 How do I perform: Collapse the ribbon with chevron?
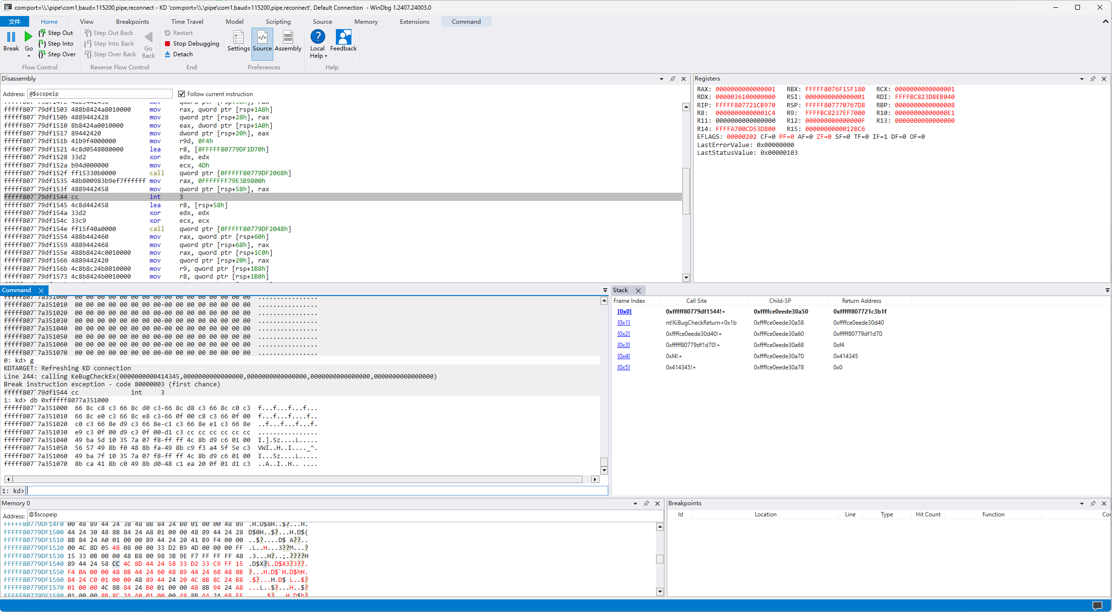pyautogui.click(x=1105, y=21)
